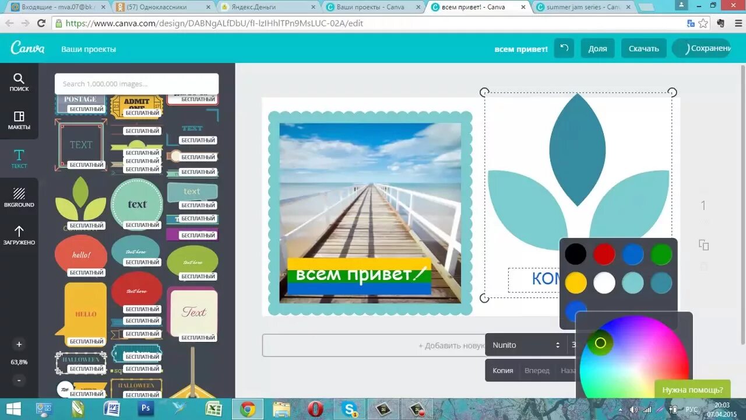Click the Canva logo in the top left
Viewport: 746px width, 420px height.
coord(27,48)
